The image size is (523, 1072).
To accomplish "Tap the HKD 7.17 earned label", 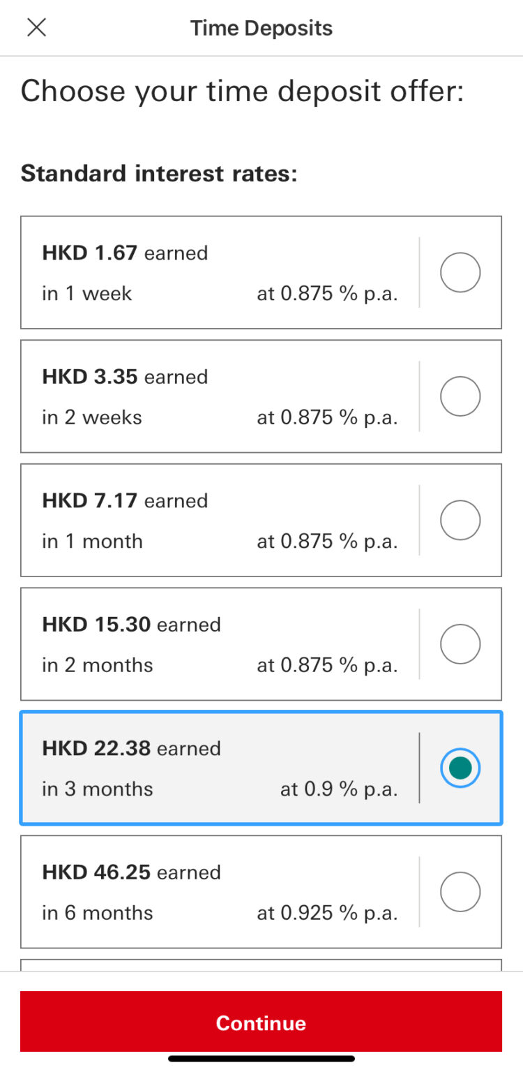I will point(125,500).
